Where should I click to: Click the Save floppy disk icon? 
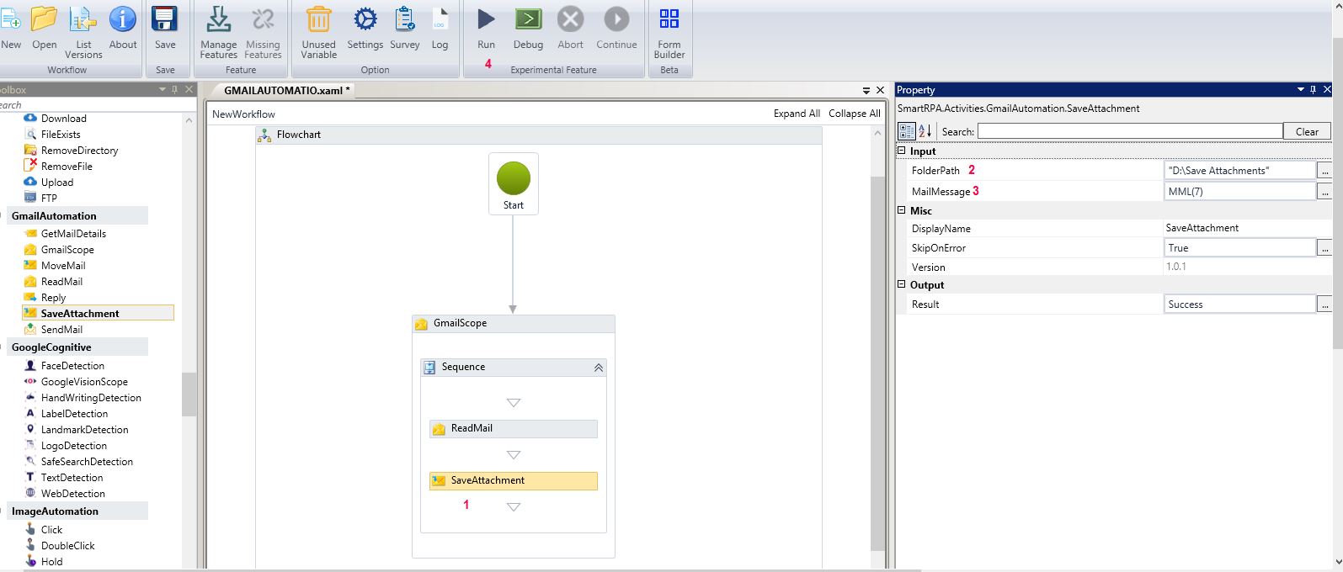coord(165,19)
